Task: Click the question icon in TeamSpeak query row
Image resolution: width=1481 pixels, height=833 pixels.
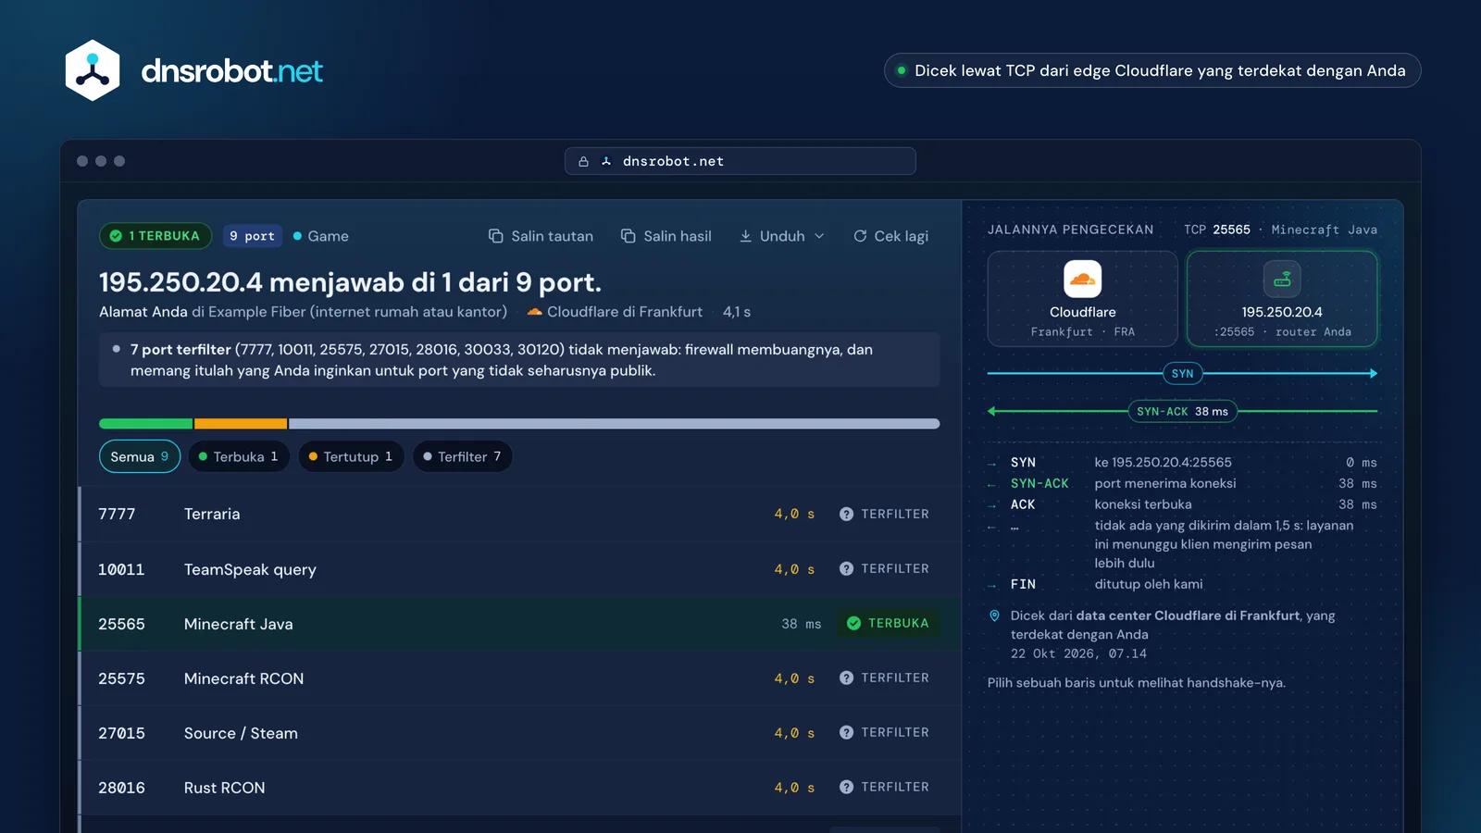Action: (x=846, y=568)
